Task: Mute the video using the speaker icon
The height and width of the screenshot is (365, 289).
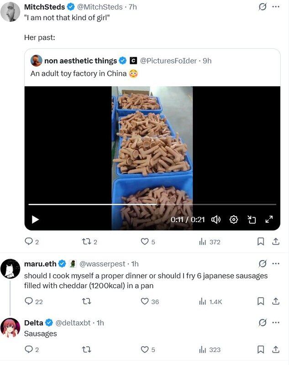Action: coord(216,220)
